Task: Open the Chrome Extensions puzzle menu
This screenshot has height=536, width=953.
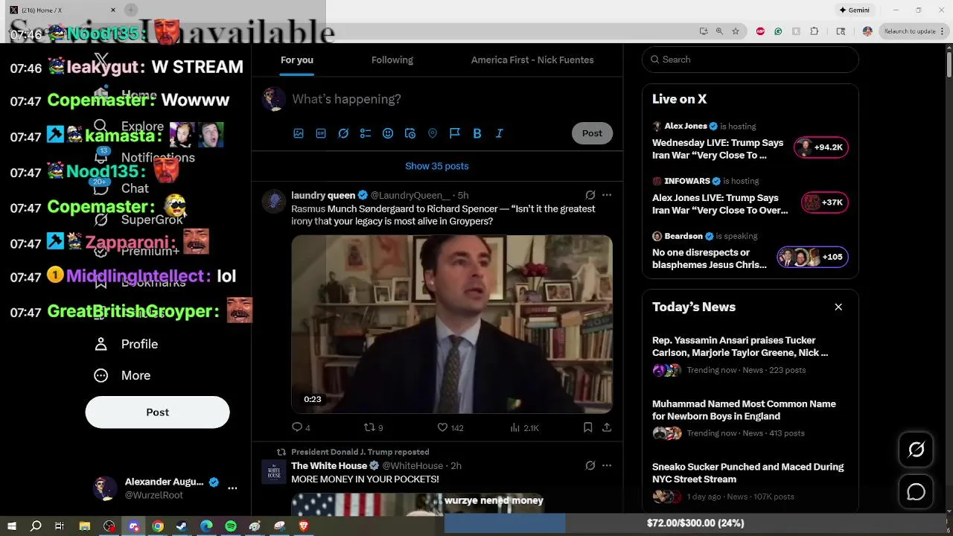Action: point(814,31)
